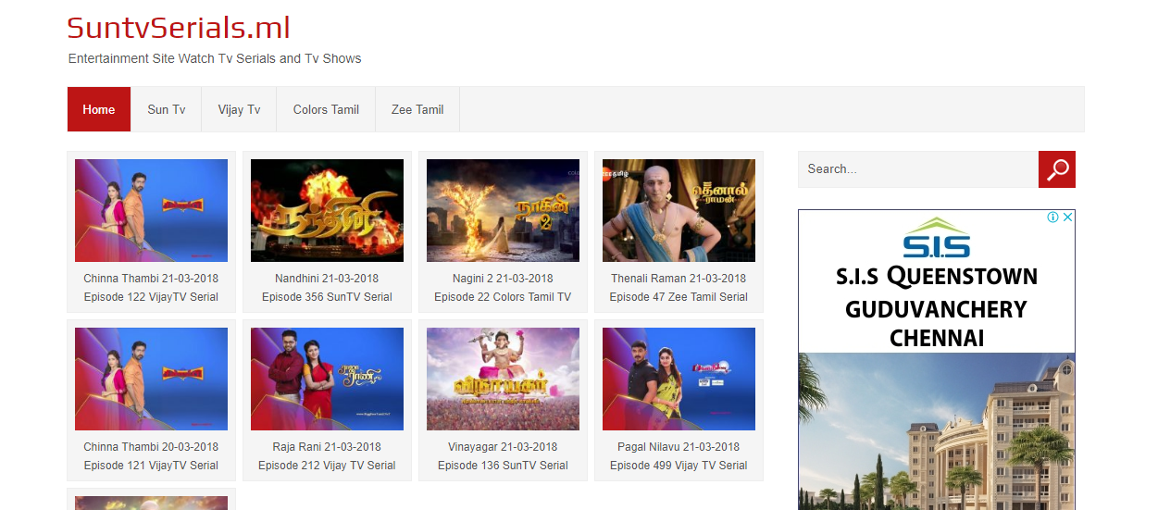Click Chinna Thambi 20-03-2018 Episode 121 link
Viewport: 1158px width, 510px height.
tap(151, 456)
